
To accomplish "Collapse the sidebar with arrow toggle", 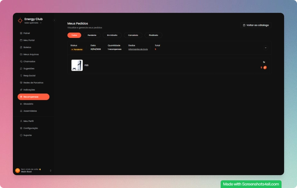I will (x=54, y=20).
